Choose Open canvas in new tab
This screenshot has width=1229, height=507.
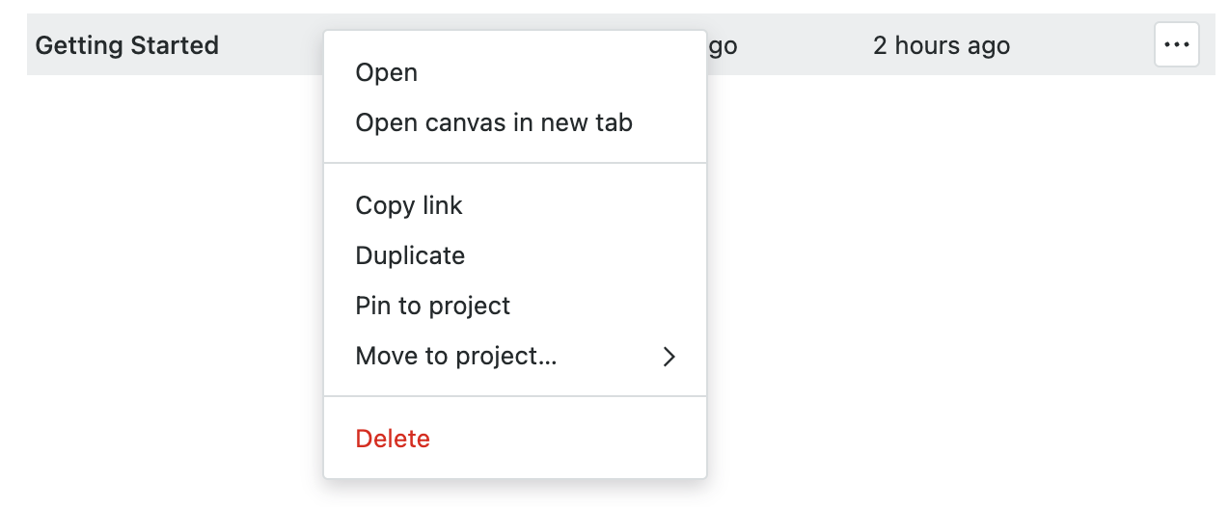(x=494, y=123)
